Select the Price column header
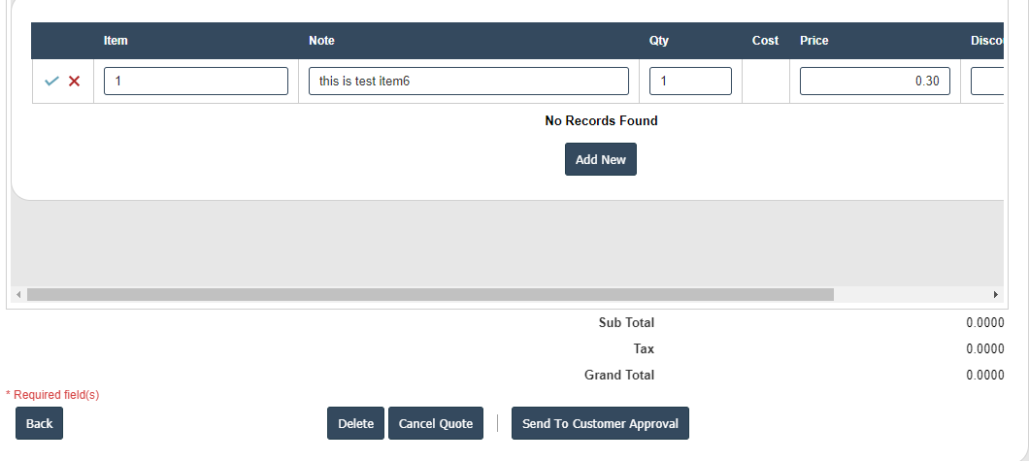 pyautogui.click(x=813, y=41)
